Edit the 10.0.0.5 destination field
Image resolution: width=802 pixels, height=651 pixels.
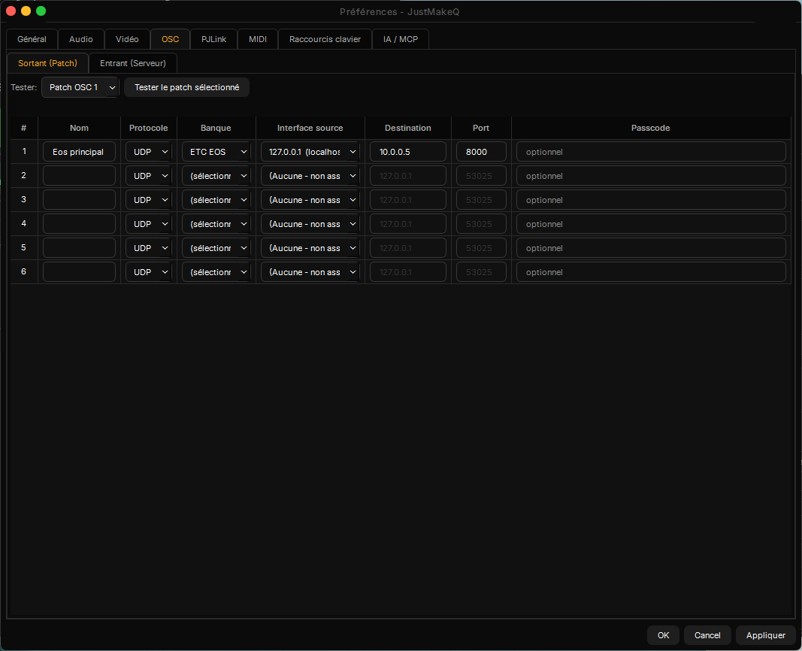pos(407,152)
